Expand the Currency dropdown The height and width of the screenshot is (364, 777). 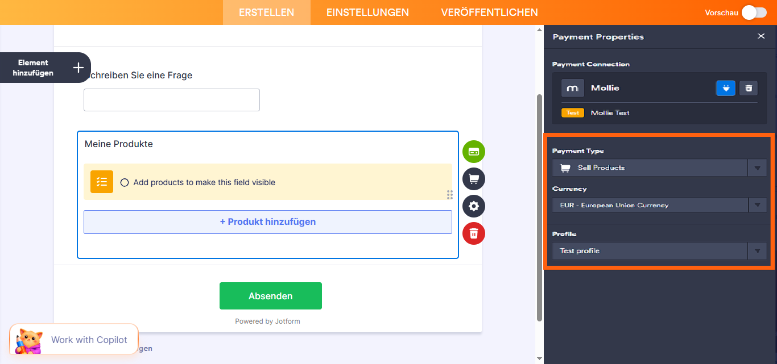tap(757, 204)
